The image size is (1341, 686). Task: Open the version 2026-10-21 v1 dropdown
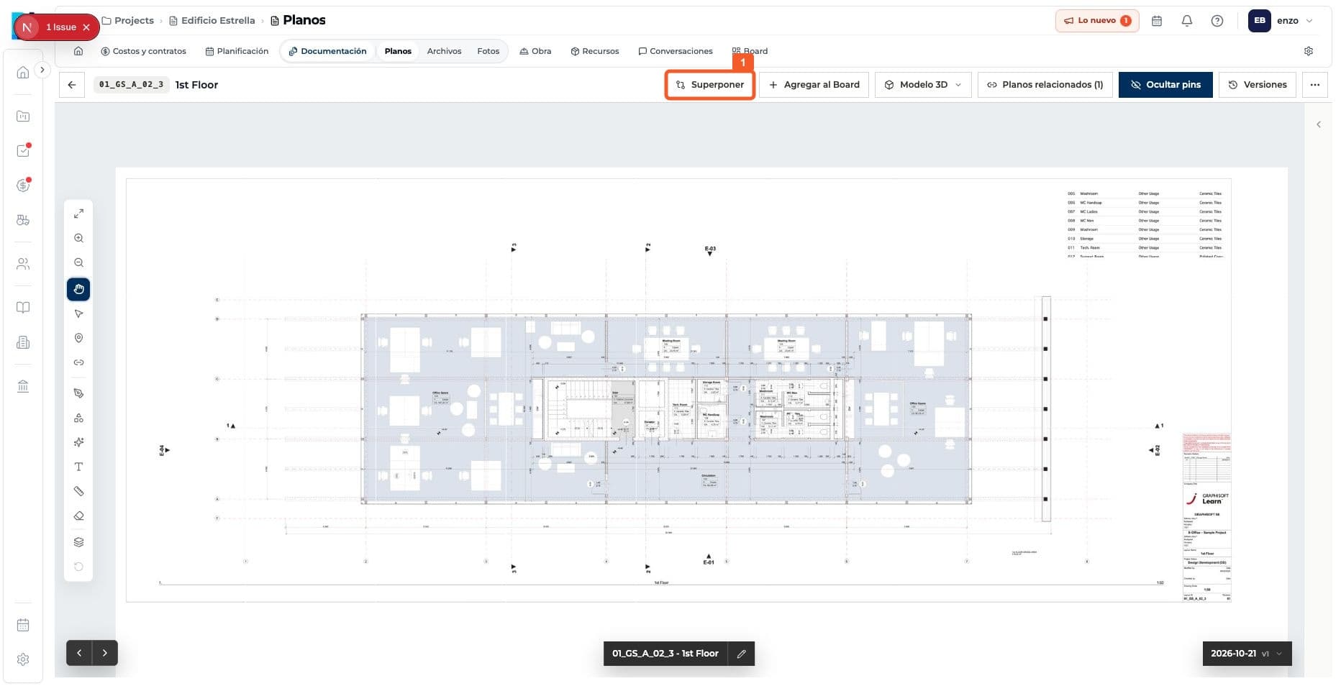click(1247, 654)
